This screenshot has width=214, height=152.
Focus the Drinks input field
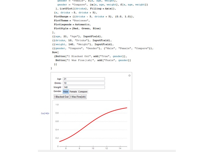tap(84, 83)
